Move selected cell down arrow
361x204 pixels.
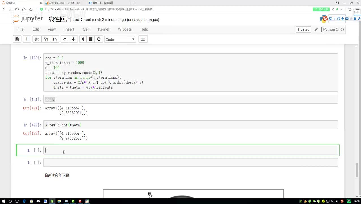pos(73,39)
